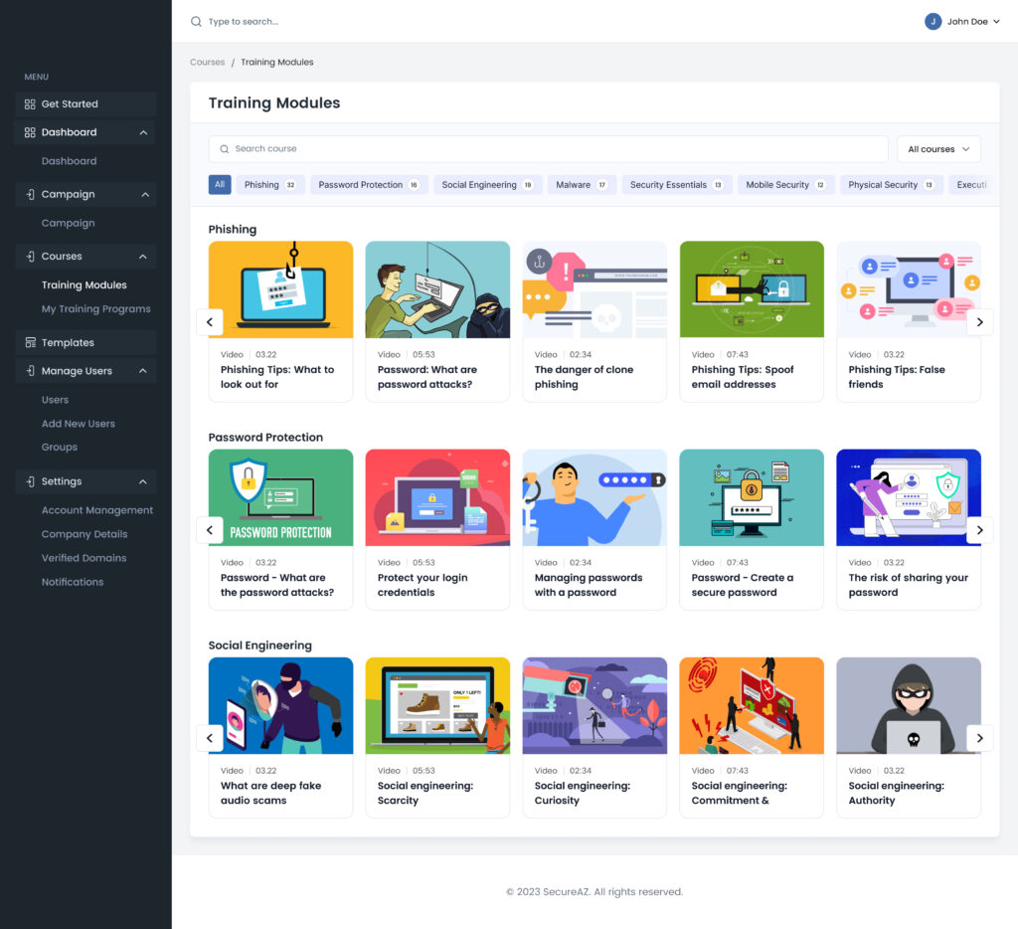Click Social engineering: Commitment & title text
The image size is (1018, 929).
coord(740,793)
